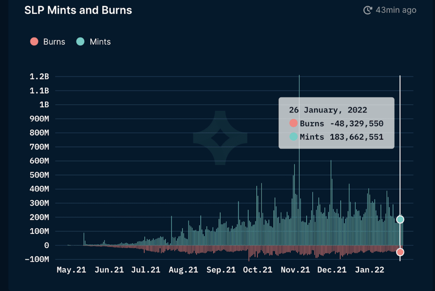Screen dimensions: 435x291
Task: Click the teal Mints tooltip swatch
Action: tap(294, 137)
